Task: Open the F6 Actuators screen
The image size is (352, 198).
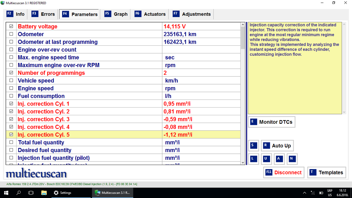Action: click(x=150, y=14)
